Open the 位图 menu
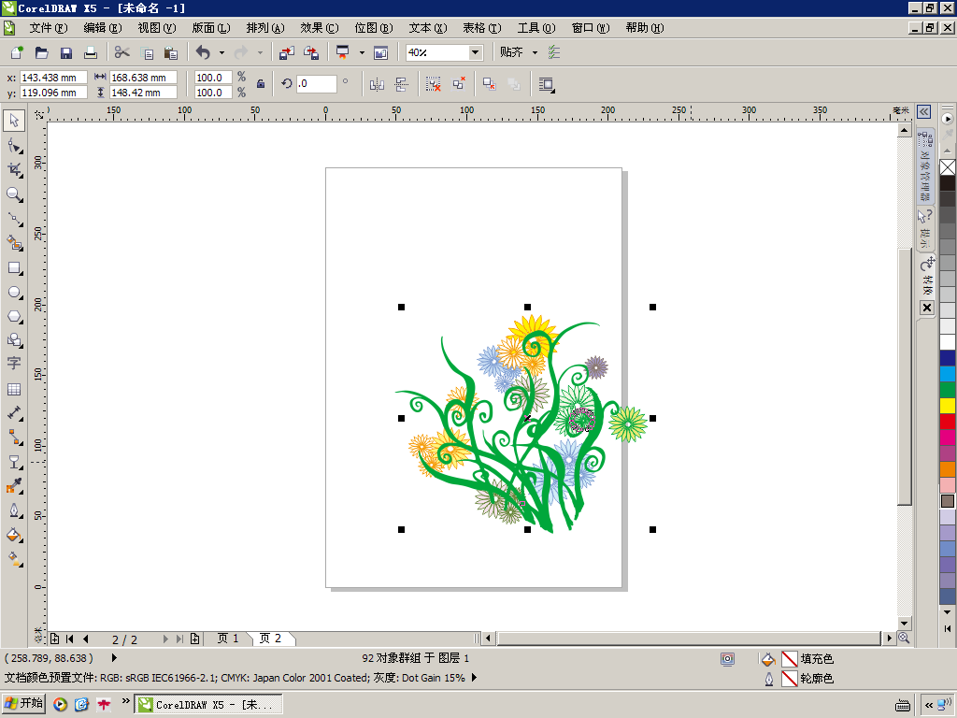Viewport: 957px width, 718px height. [374, 28]
